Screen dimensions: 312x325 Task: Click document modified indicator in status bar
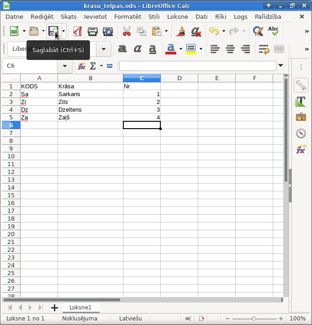[202, 319]
